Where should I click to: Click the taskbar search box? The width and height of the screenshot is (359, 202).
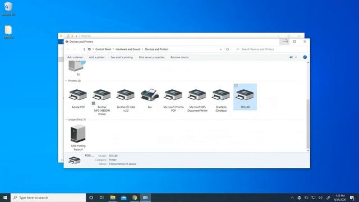pyautogui.click(x=48, y=198)
